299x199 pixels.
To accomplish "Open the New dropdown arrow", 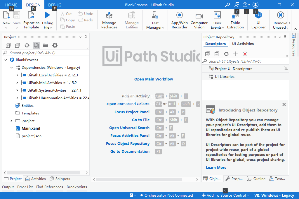I will [x=6, y=28].
